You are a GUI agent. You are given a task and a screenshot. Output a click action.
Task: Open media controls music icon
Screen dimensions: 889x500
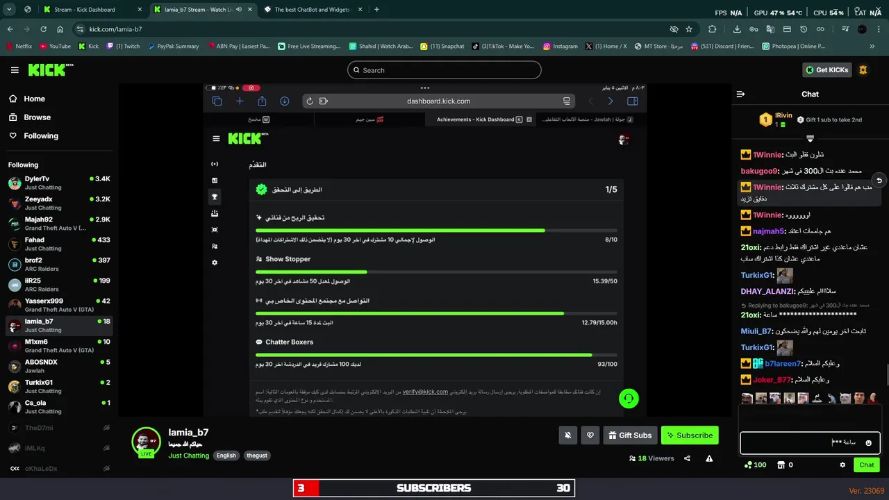click(845, 29)
